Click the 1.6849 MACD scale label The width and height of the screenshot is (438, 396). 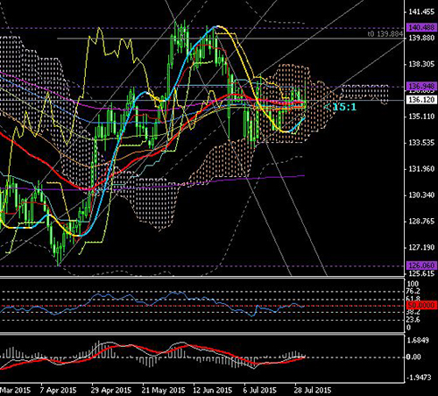tap(419, 340)
